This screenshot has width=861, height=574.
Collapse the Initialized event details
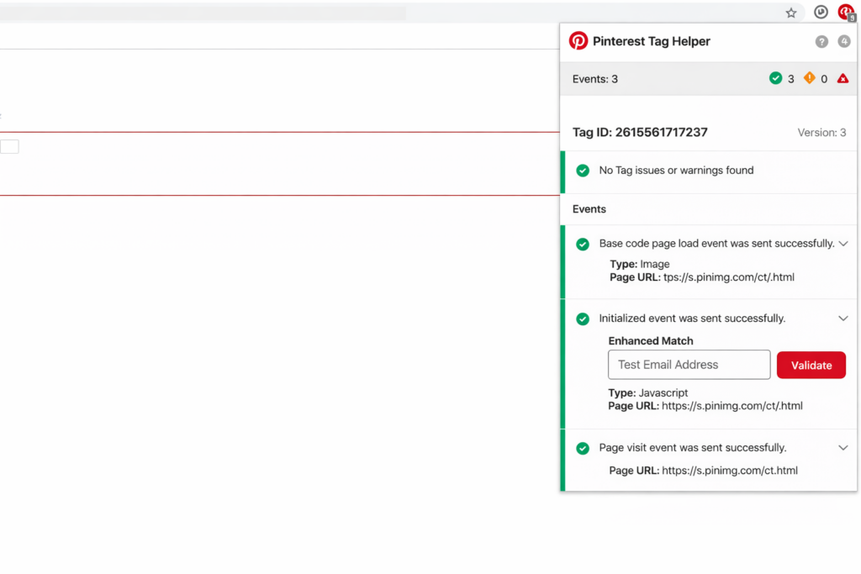point(843,319)
